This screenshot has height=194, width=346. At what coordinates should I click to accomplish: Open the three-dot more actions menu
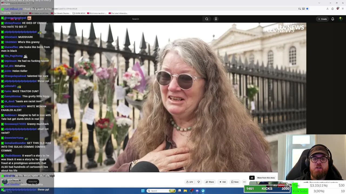[x=244, y=182]
